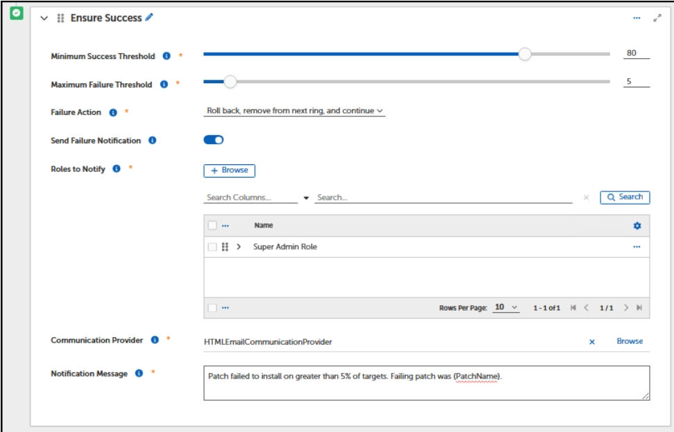Click the expand panel icon at top right
674x432 pixels.
click(x=657, y=19)
